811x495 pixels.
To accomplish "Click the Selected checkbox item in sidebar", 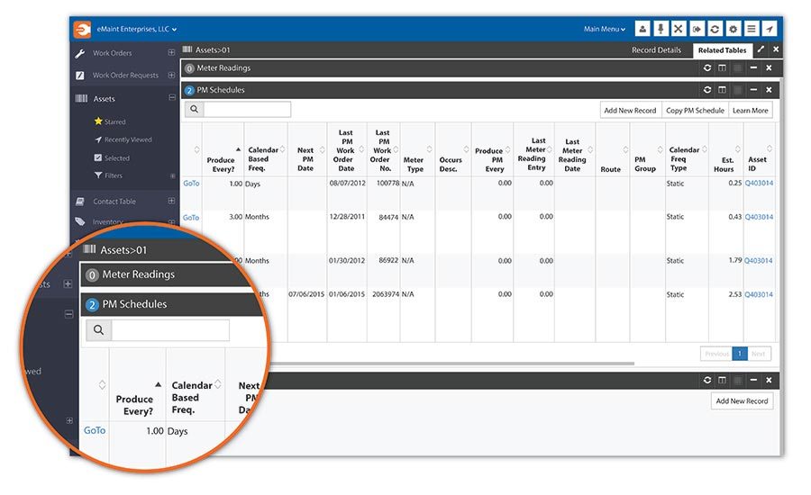I will click(x=116, y=157).
